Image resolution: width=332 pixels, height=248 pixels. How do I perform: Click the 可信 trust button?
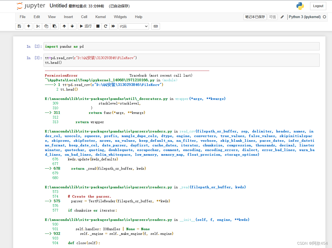[x=272, y=17]
